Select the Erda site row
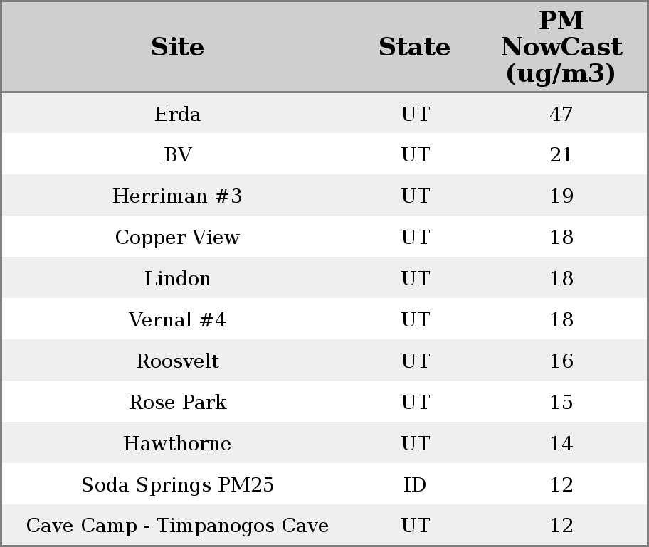The image size is (649, 547). [x=177, y=115]
